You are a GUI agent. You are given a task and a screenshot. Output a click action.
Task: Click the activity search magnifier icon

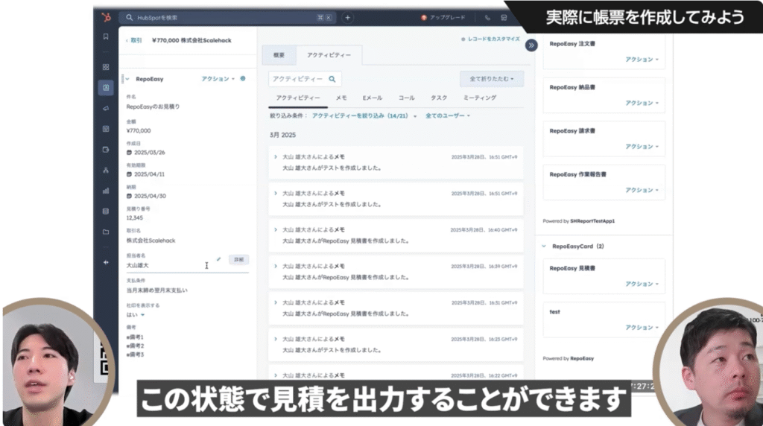(x=332, y=79)
